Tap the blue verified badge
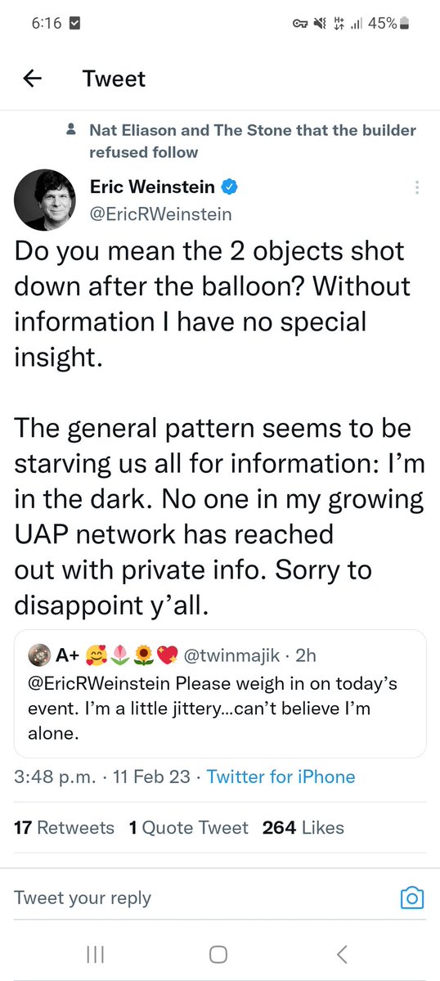This screenshot has height=981, width=440. pyautogui.click(x=229, y=187)
